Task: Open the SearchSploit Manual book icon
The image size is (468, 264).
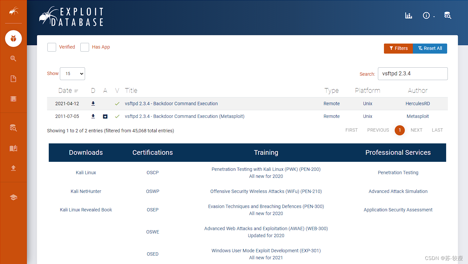Action: click(13, 148)
